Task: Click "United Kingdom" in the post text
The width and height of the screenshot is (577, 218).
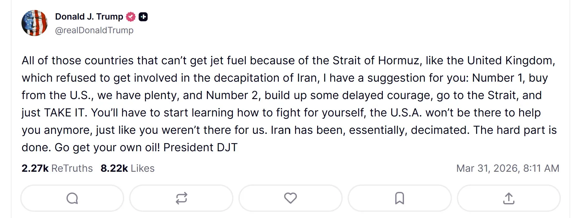Action: coord(510,61)
